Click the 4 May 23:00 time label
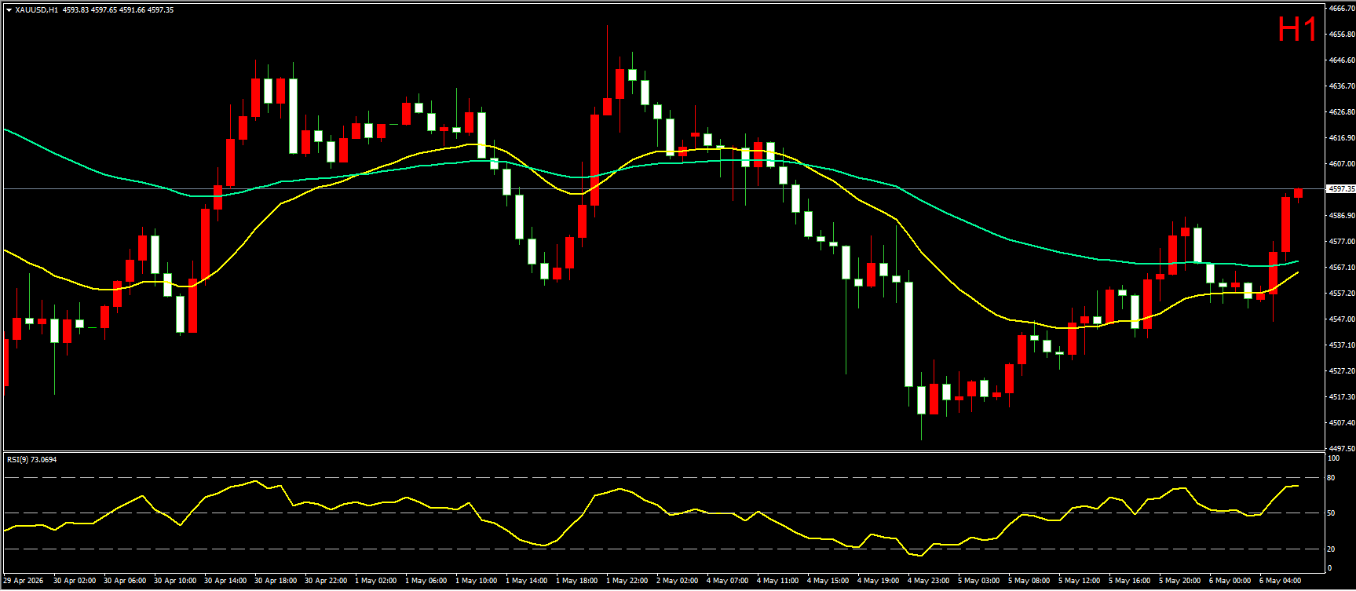 coord(928,581)
